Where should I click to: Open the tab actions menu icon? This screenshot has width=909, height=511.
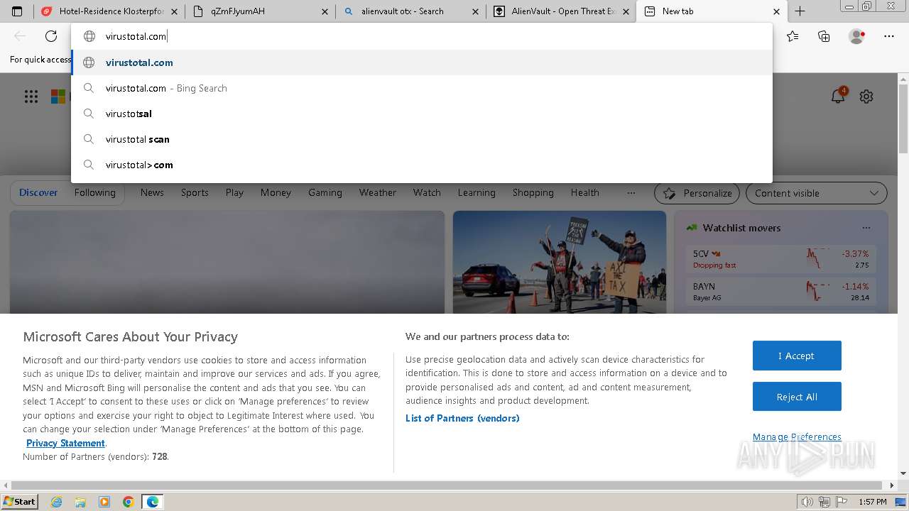17,11
